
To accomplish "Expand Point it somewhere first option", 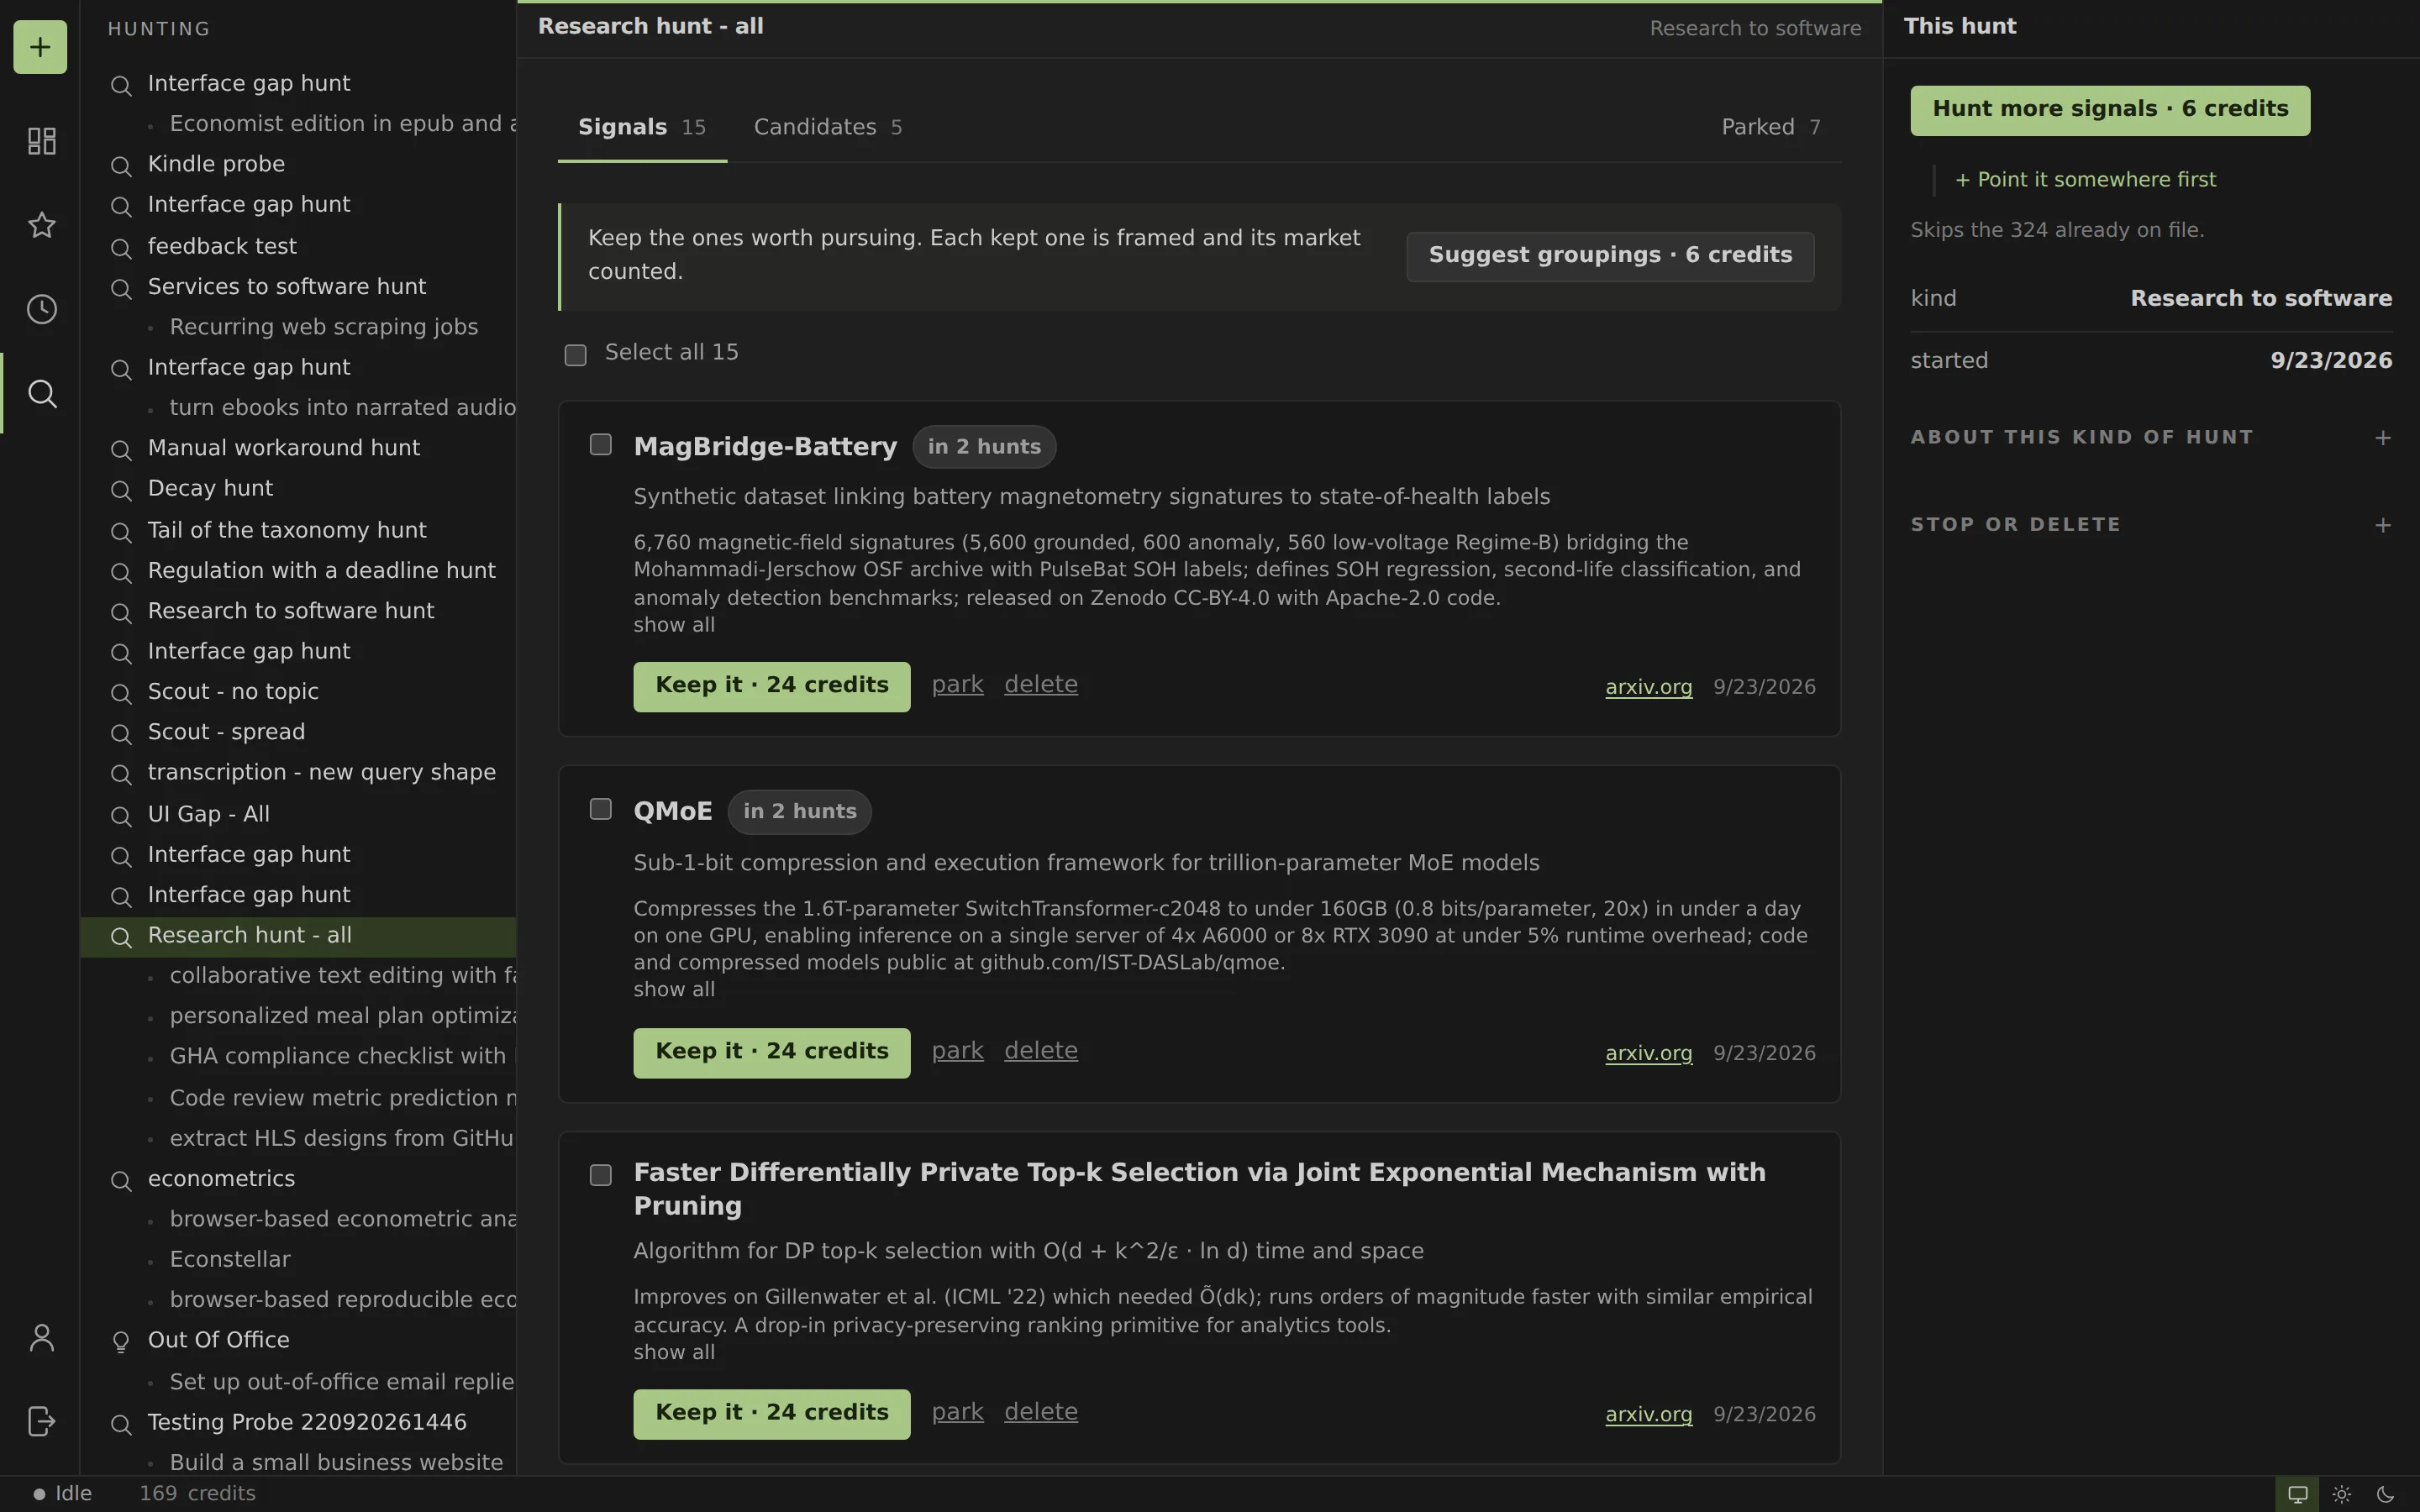I will (2085, 180).
